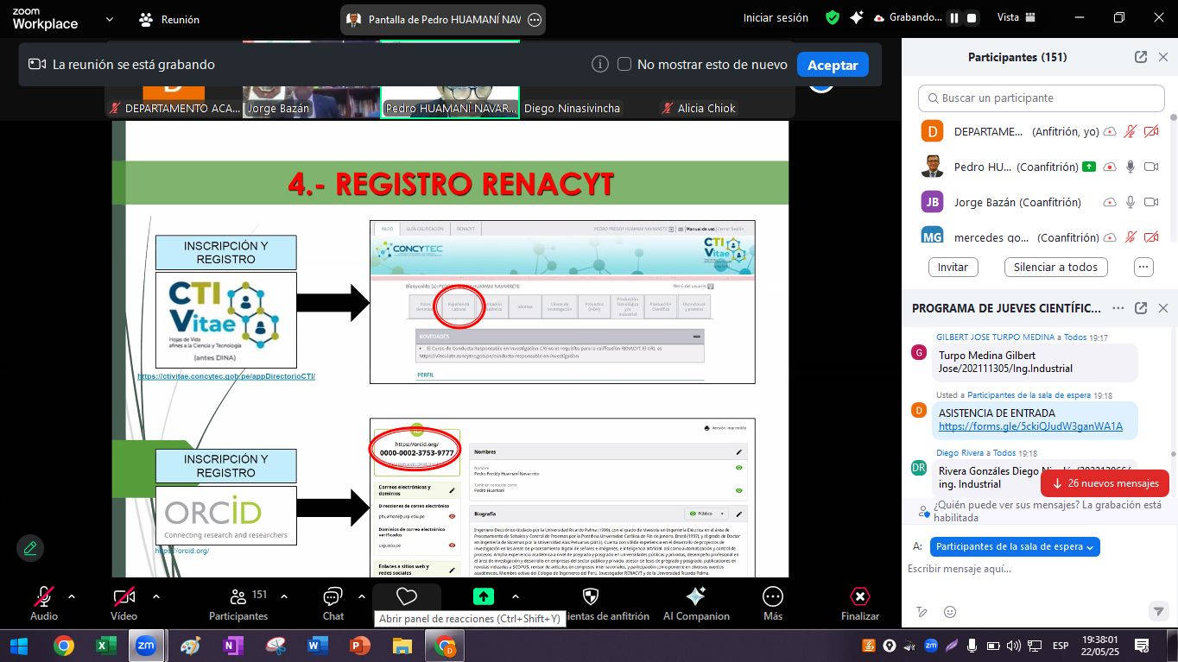Focus the 'Buscar un participante' search field
1178x662 pixels.
[1041, 98]
